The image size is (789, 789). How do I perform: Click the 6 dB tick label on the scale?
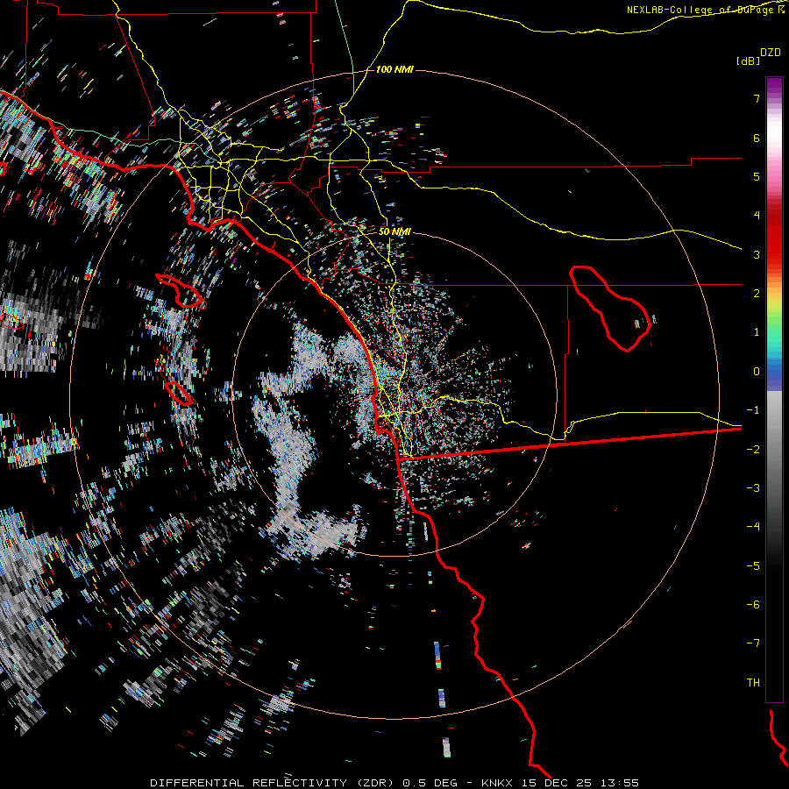(757, 138)
